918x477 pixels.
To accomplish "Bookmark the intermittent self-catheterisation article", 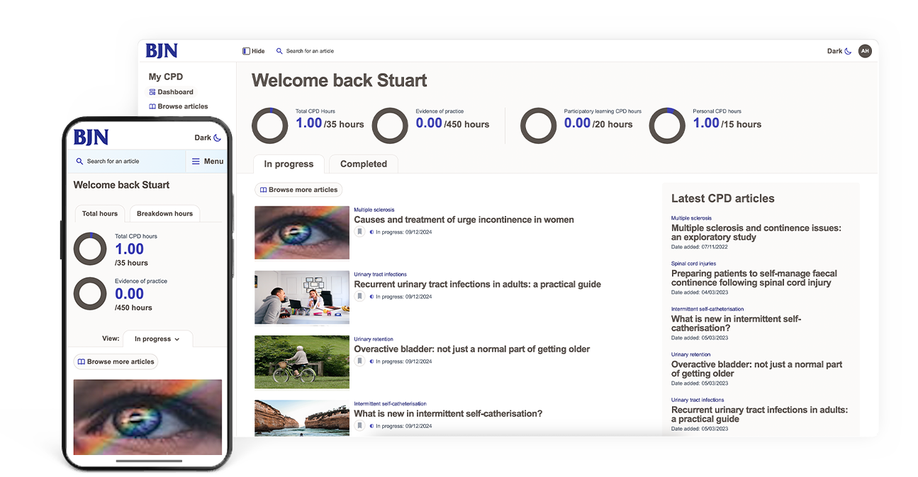I will tap(359, 426).
